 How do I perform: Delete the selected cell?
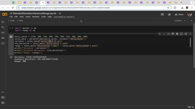coord(186,34)
